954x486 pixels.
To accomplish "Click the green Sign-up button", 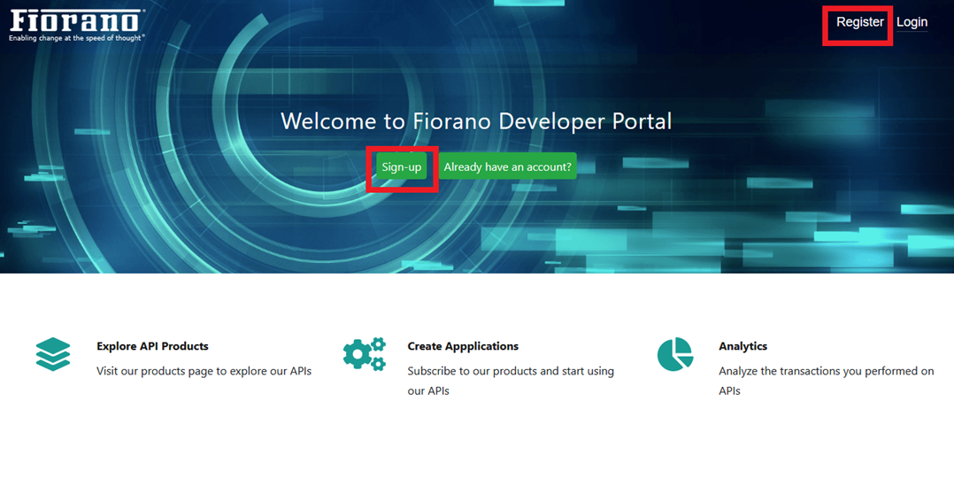I will pos(402,166).
